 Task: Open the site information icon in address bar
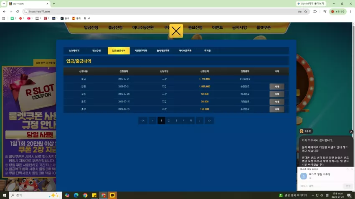[25, 12]
